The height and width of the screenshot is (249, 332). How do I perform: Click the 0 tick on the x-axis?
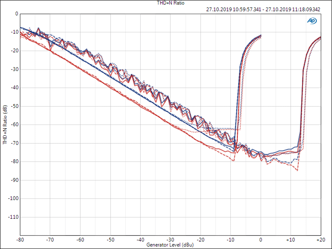261,240
